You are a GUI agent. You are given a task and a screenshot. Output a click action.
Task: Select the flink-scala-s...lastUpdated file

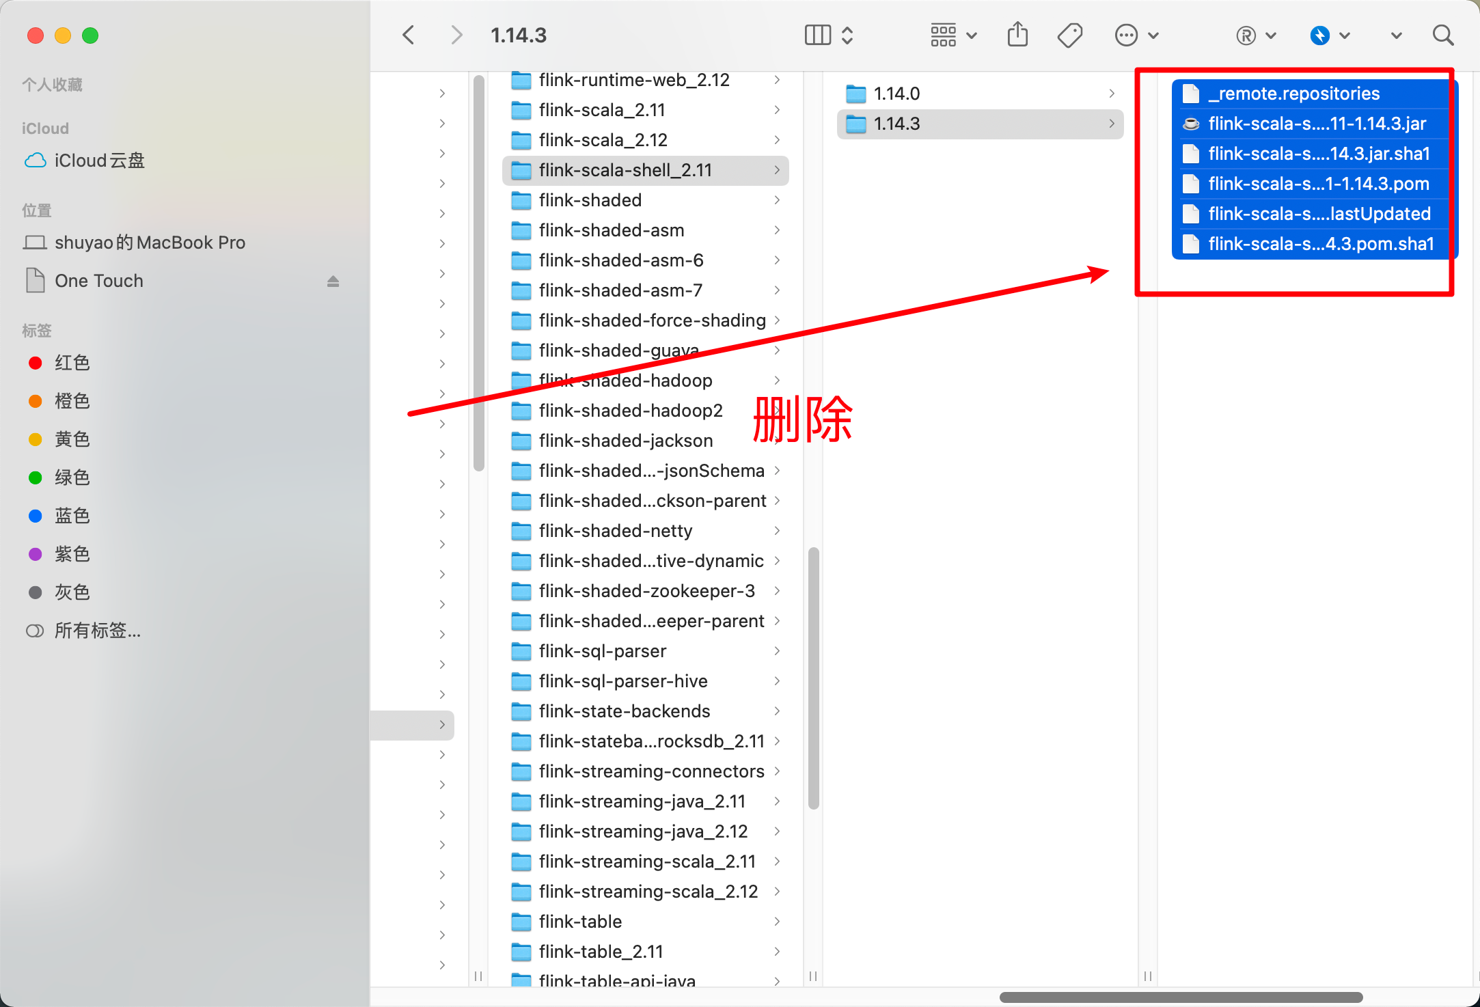pyautogui.click(x=1315, y=214)
